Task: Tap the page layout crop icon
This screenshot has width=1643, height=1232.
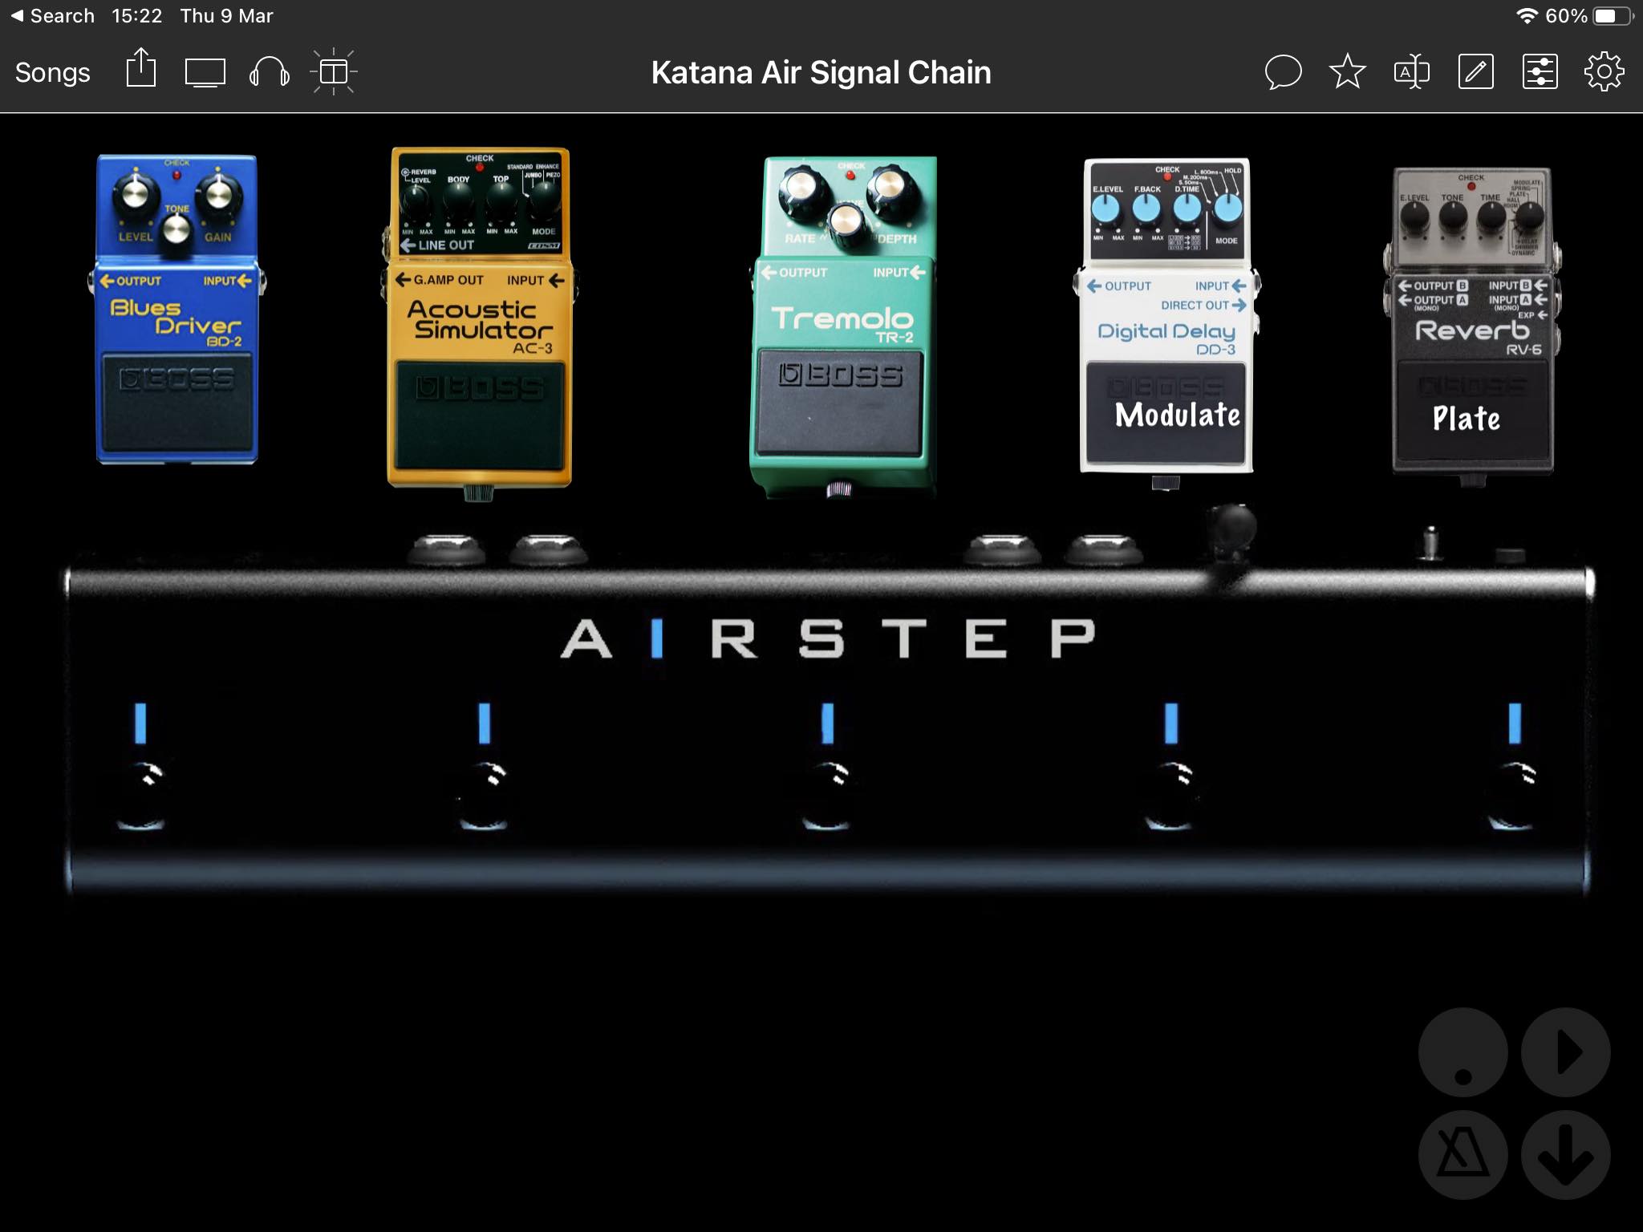Action: click(x=334, y=72)
